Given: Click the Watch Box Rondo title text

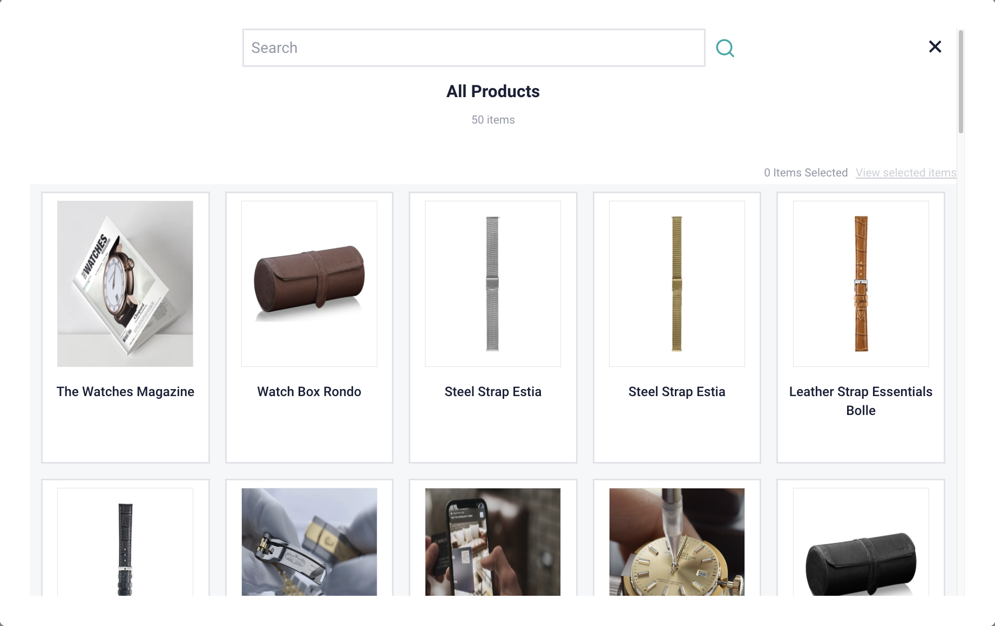Looking at the screenshot, I should pyautogui.click(x=309, y=392).
